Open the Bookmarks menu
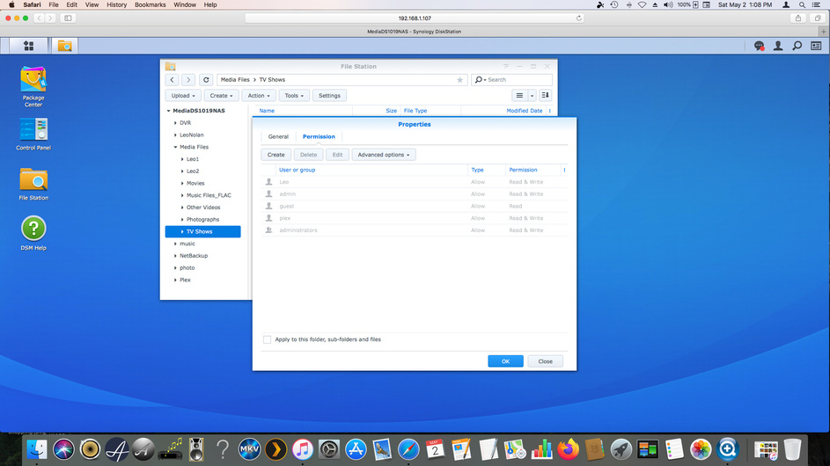The width and height of the screenshot is (830, 466). [150, 4]
